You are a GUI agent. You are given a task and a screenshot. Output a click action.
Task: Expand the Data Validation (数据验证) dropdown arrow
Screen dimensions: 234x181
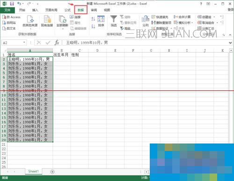(x=171, y=29)
